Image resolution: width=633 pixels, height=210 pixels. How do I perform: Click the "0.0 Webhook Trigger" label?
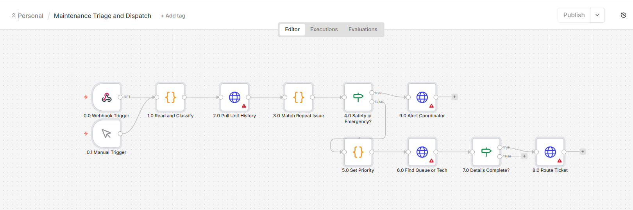pyautogui.click(x=106, y=116)
